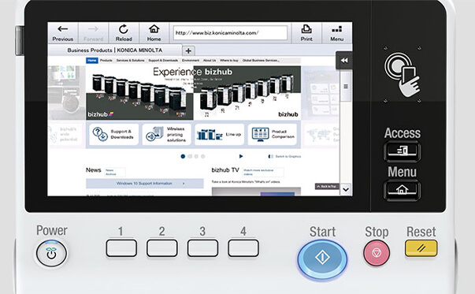
Task: Open the Support & Downloads tile
Action: 113,134
